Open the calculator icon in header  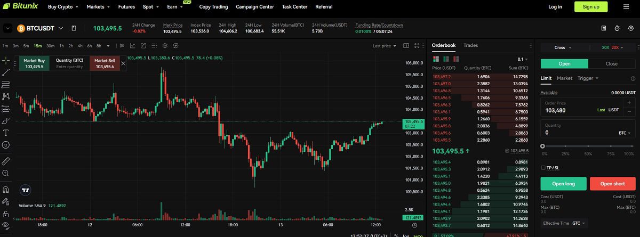(603, 28)
